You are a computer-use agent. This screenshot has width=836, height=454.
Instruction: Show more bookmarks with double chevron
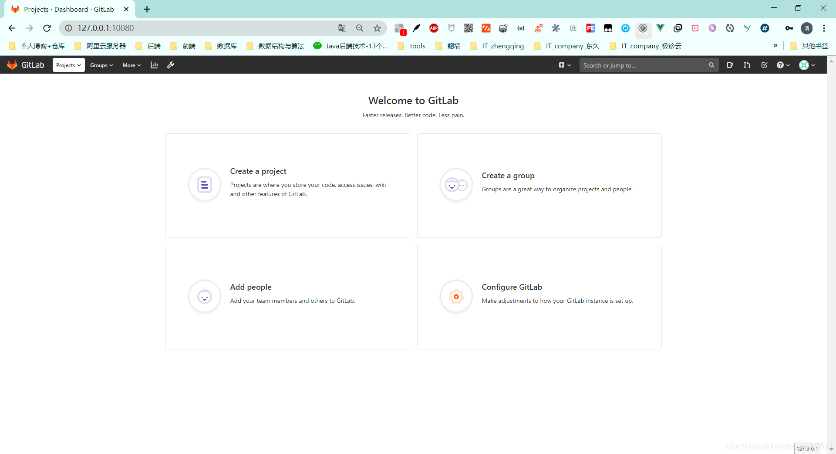[775, 45]
